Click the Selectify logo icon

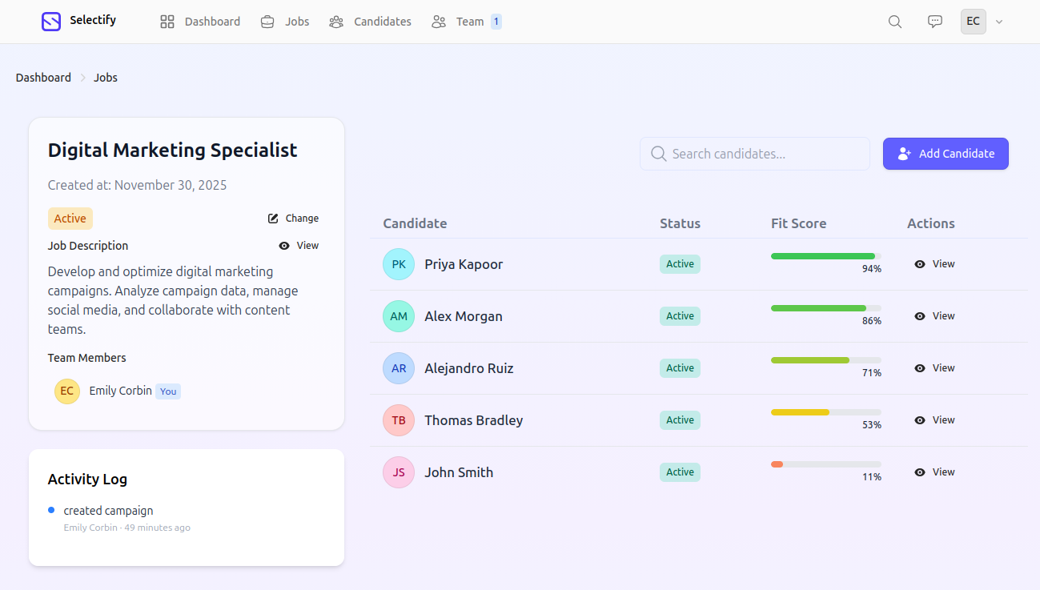point(50,21)
